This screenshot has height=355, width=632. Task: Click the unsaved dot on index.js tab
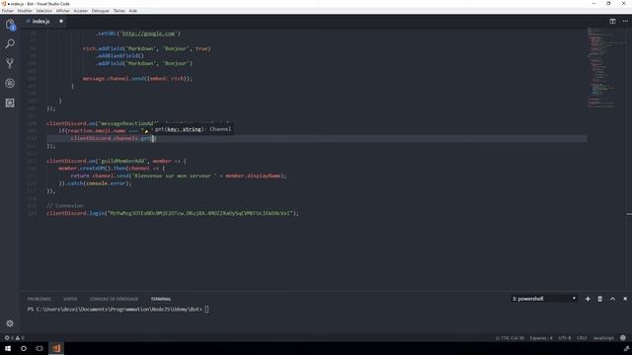(61, 21)
